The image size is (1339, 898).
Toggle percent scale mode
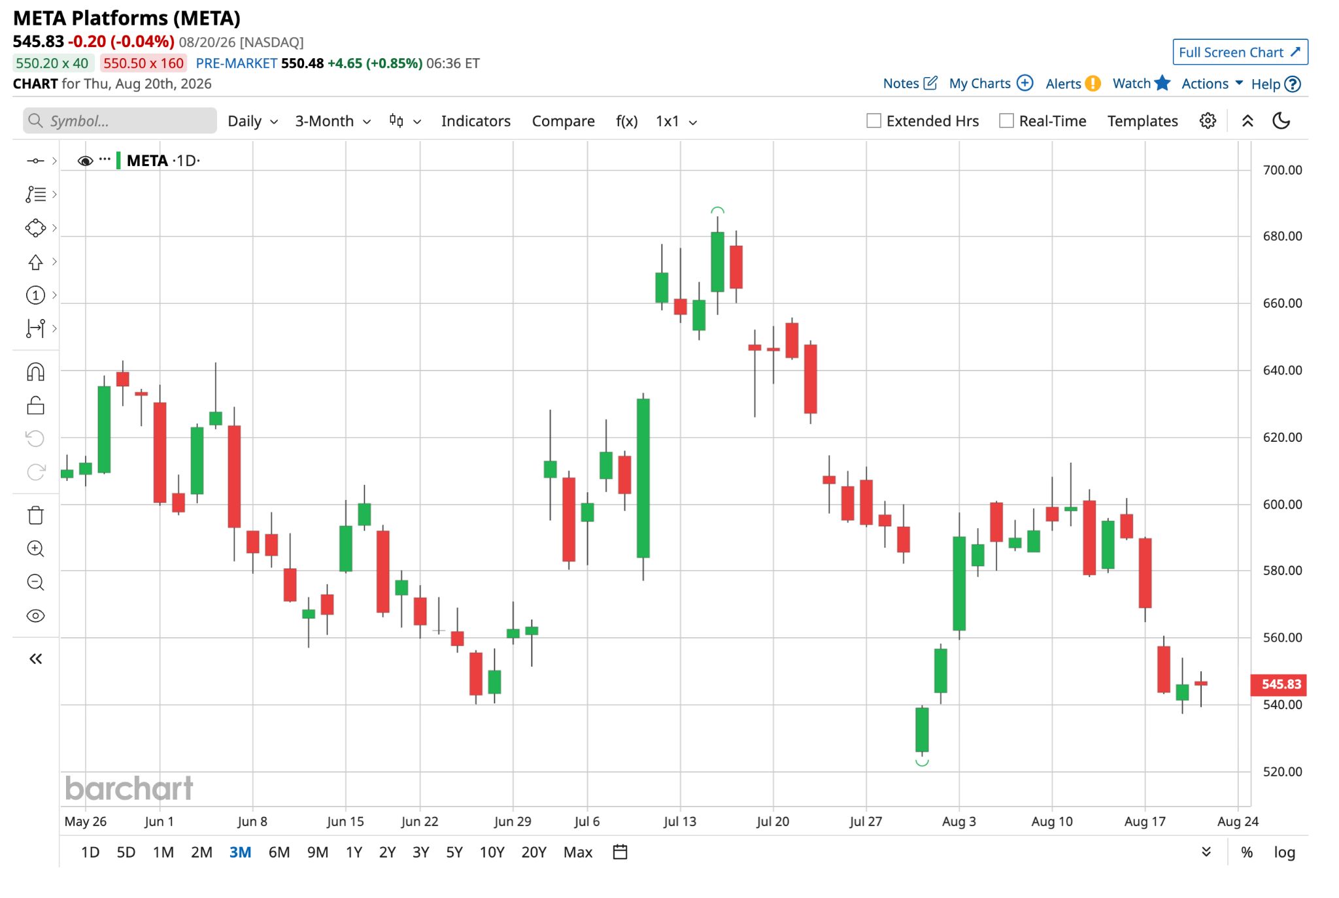1247,852
